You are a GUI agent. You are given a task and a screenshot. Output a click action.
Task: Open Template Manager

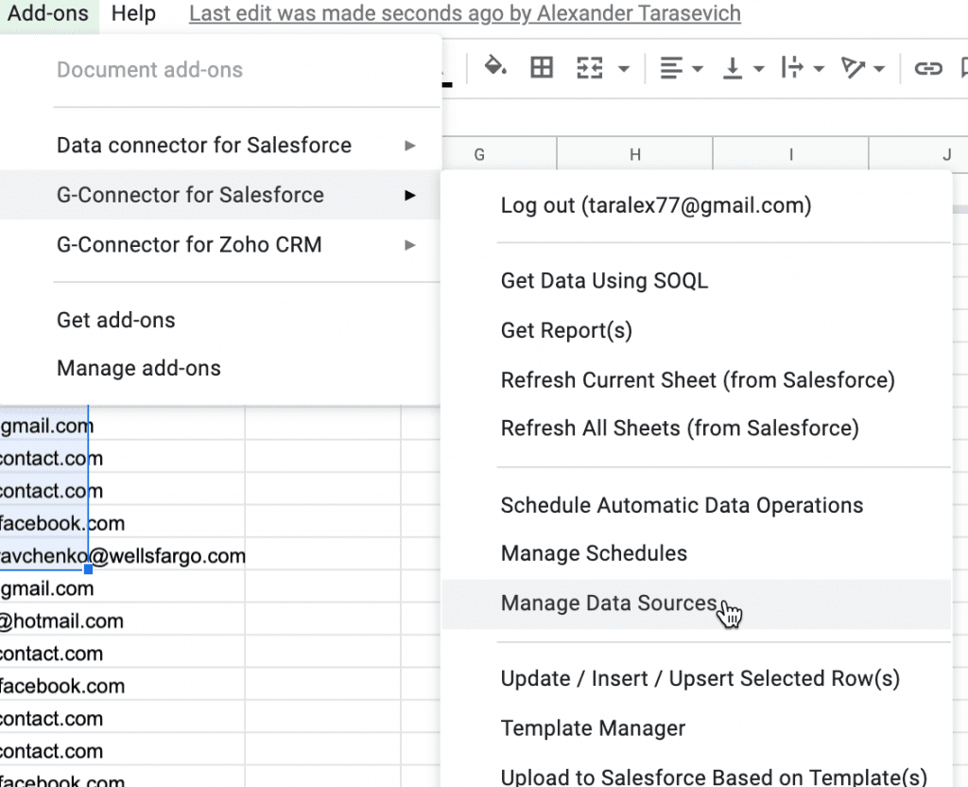(697, 728)
